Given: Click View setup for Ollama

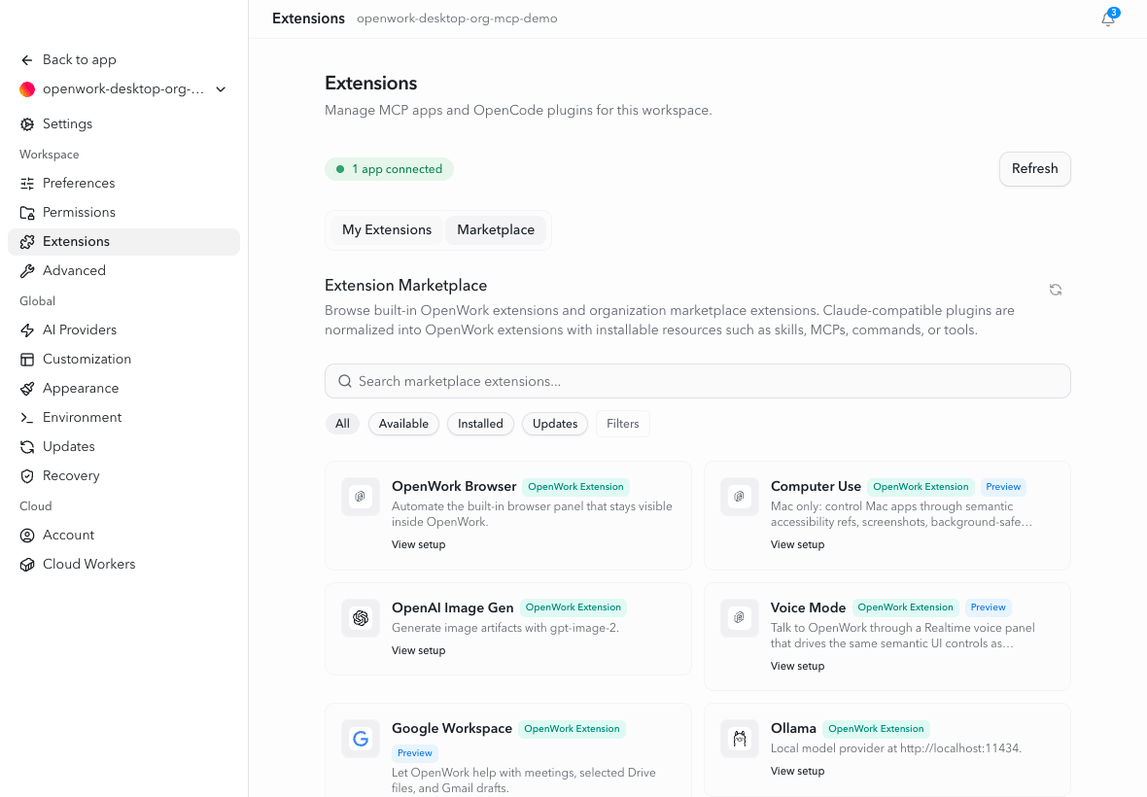Looking at the screenshot, I should click(797, 772).
